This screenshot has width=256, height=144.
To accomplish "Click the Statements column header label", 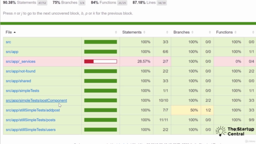I will (x=132, y=32).
